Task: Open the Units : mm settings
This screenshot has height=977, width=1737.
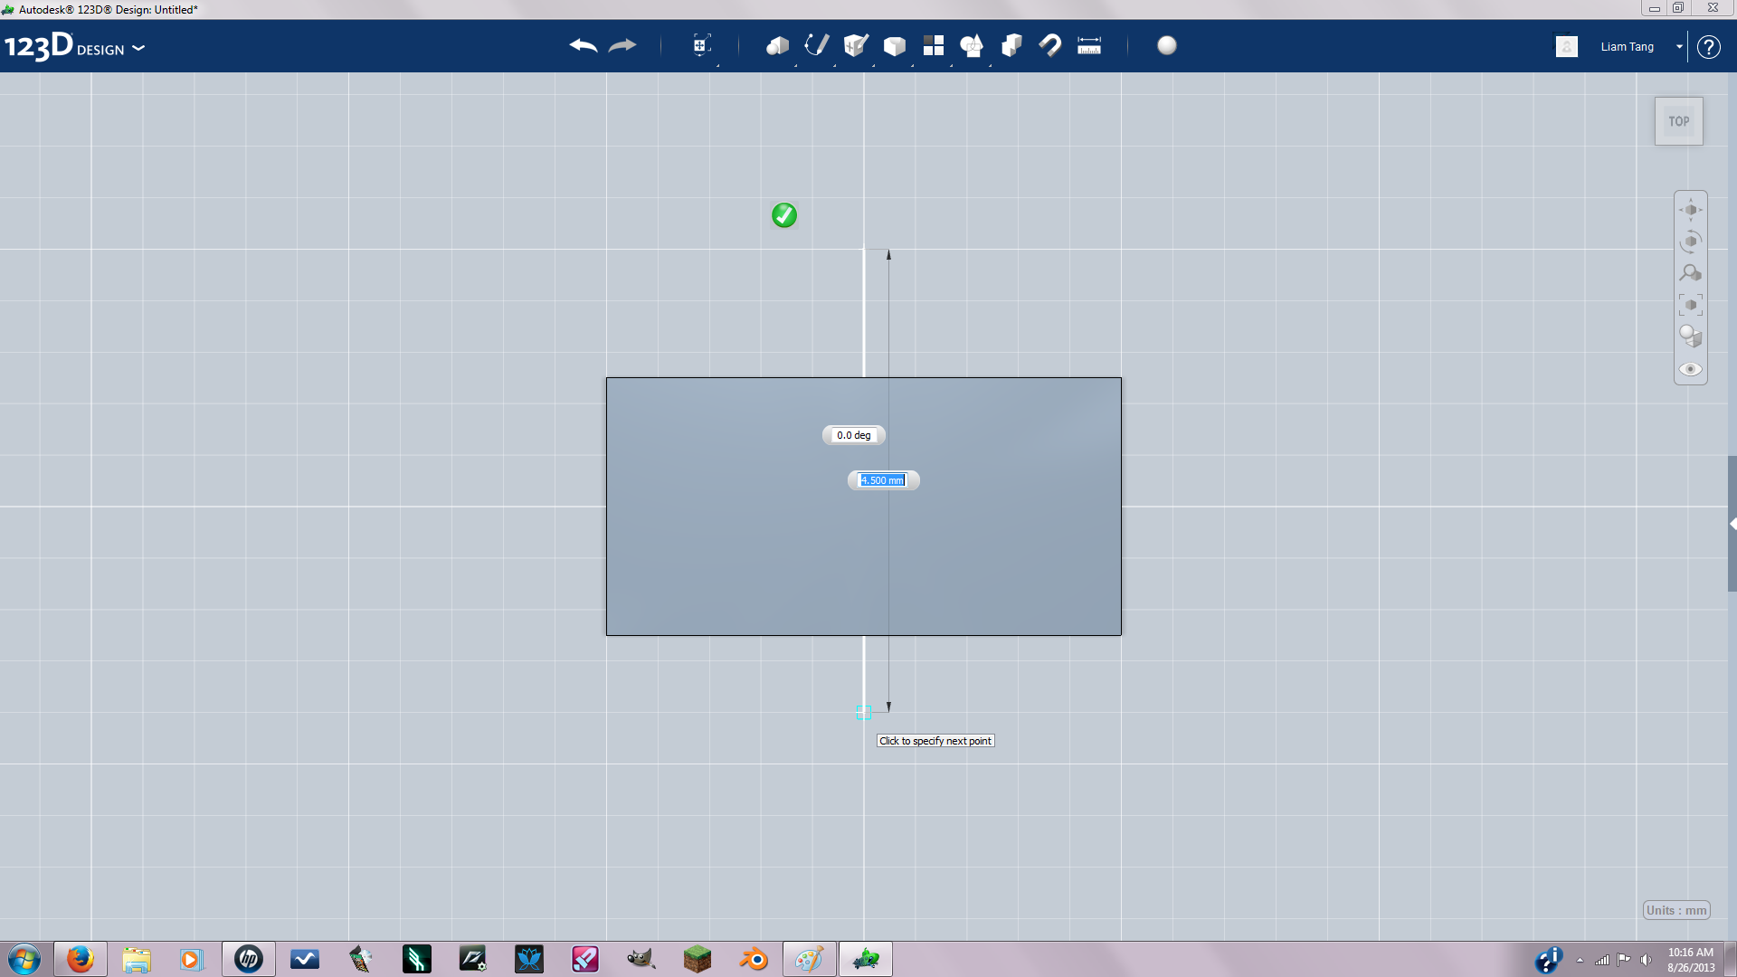Action: 1676,910
